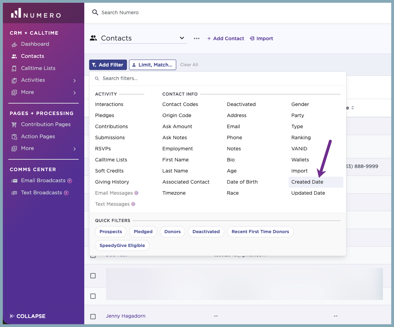Click upgrade badge next to Text Broadcasts
The height and width of the screenshot is (327, 394).
point(66,193)
